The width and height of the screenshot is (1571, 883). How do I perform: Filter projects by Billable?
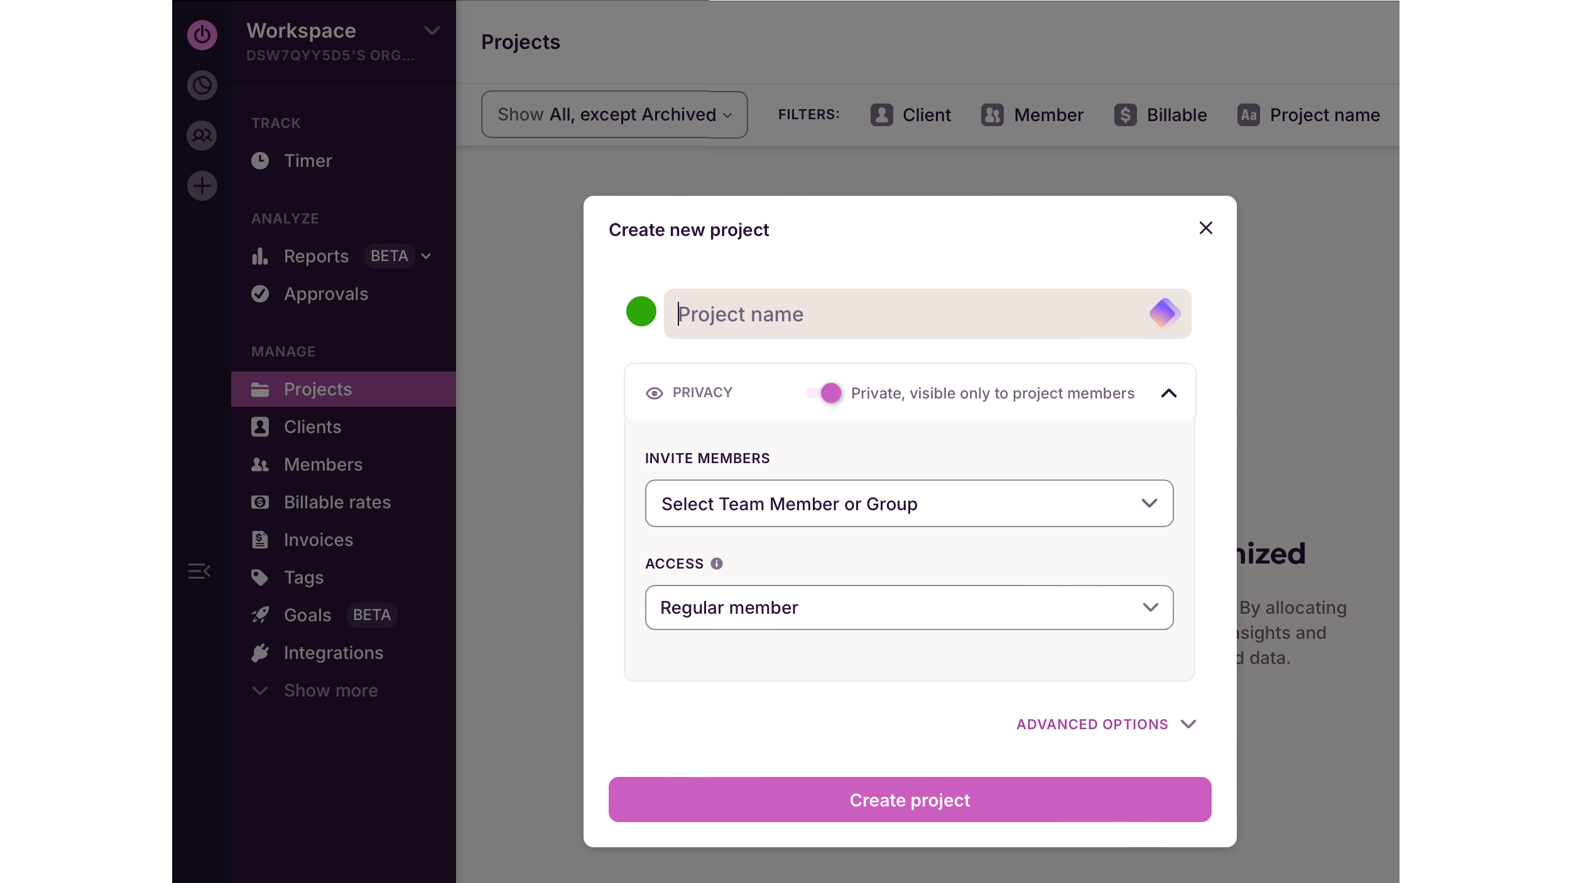1161,115
